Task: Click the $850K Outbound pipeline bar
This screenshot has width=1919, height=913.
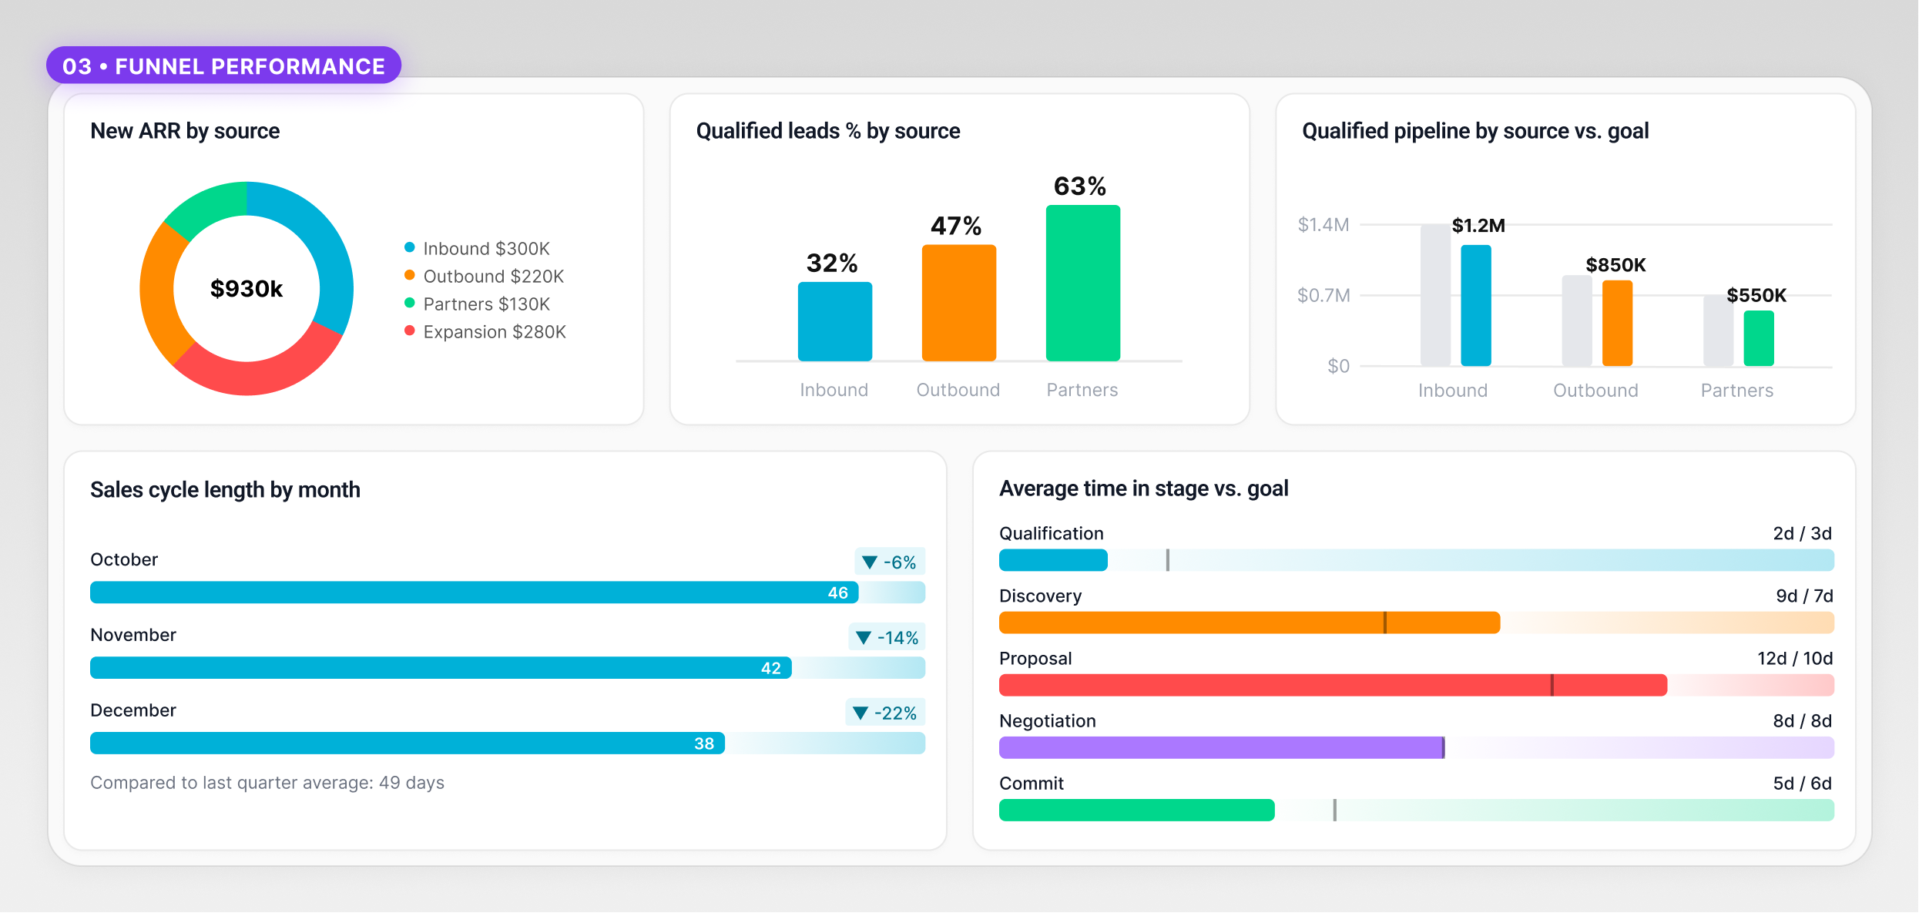Action: [1617, 323]
